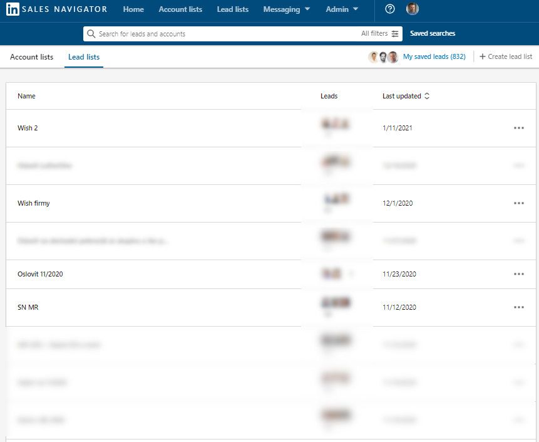The width and height of the screenshot is (539, 442).
Task: Open the three-dot menu for Oslovit 11/2020
Action: click(x=518, y=274)
